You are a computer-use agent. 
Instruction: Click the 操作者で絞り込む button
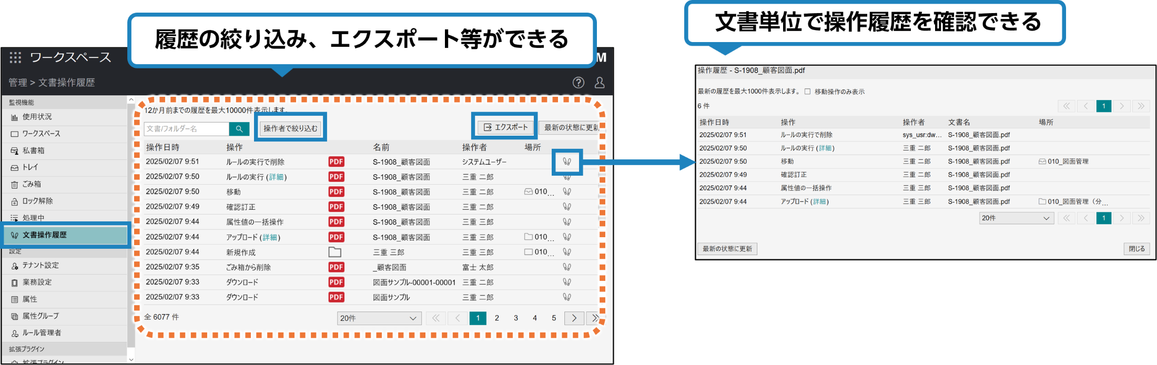[290, 128]
